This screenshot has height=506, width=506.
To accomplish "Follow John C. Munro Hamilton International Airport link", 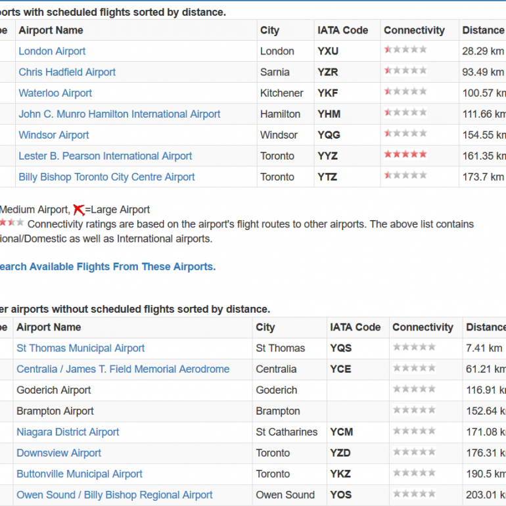I will (120, 114).
